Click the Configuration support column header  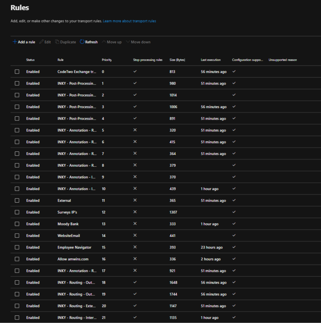point(248,60)
